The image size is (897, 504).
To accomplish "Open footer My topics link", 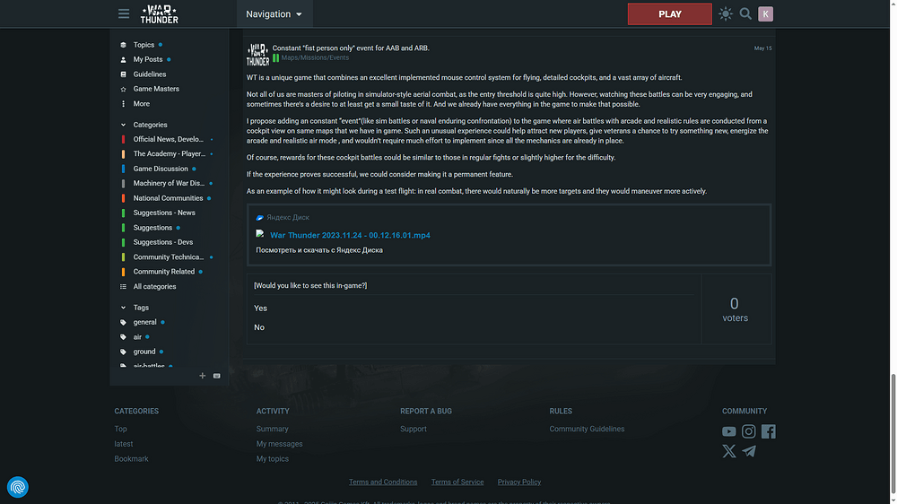I will tap(273, 459).
